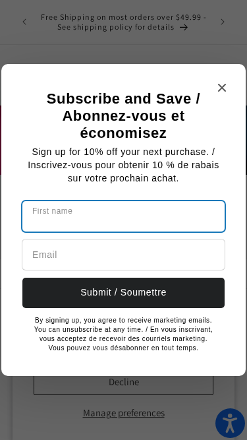
Task: Open the accessibility widget icon
Action: pos(230,423)
